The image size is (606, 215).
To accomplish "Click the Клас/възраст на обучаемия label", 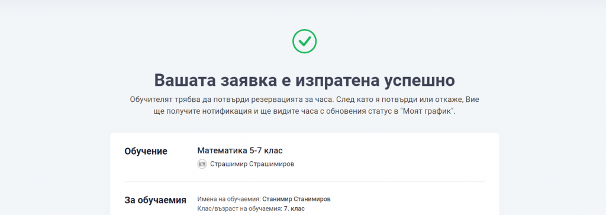I will point(239,209).
